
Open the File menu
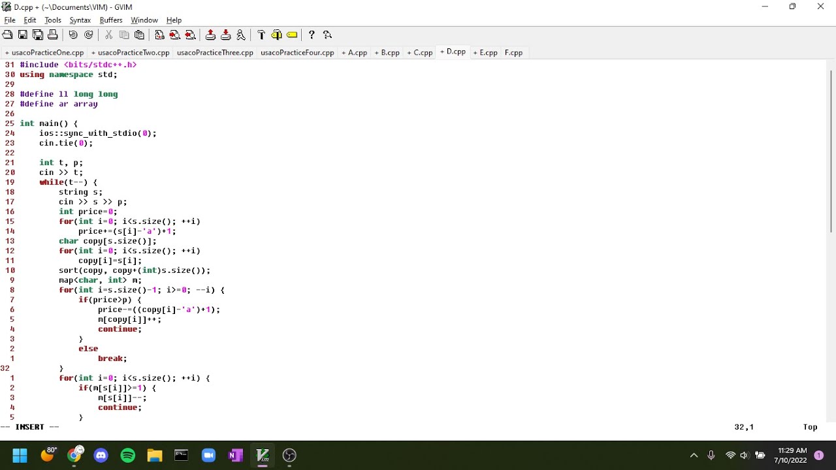tap(10, 20)
